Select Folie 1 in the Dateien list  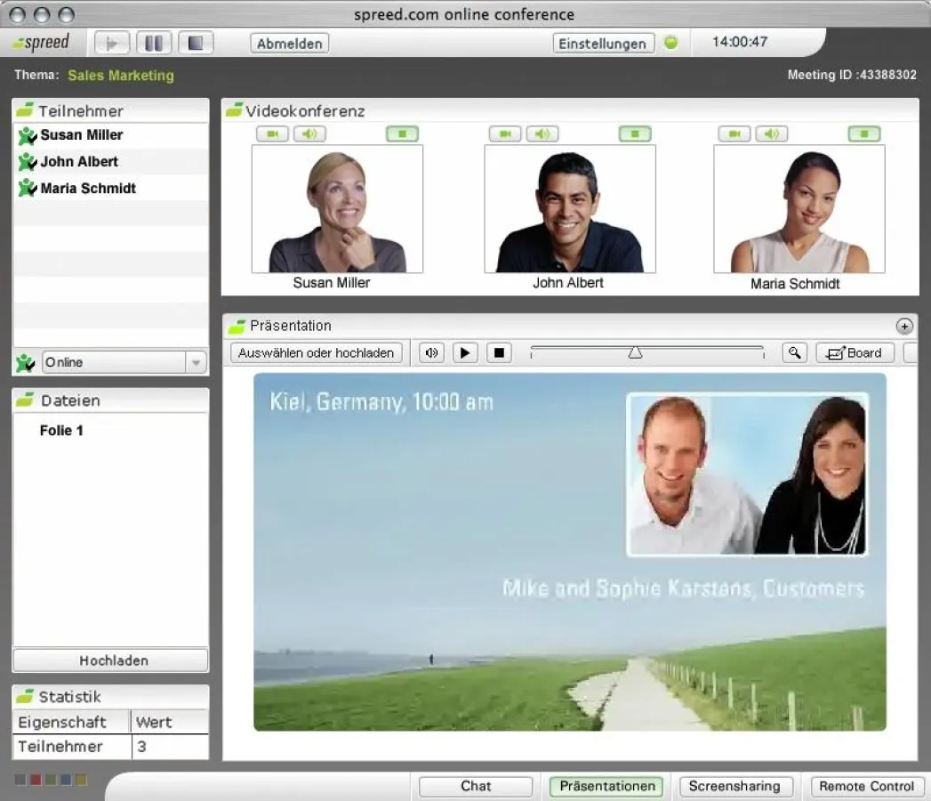pyautogui.click(x=61, y=430)
